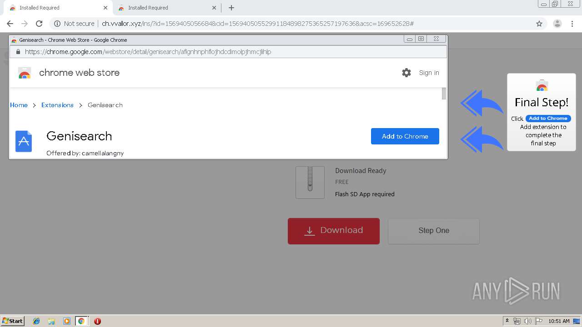Click the red Opera-like taskbar icon
This screenshot has width=582, height=327.
pos(97,321)
